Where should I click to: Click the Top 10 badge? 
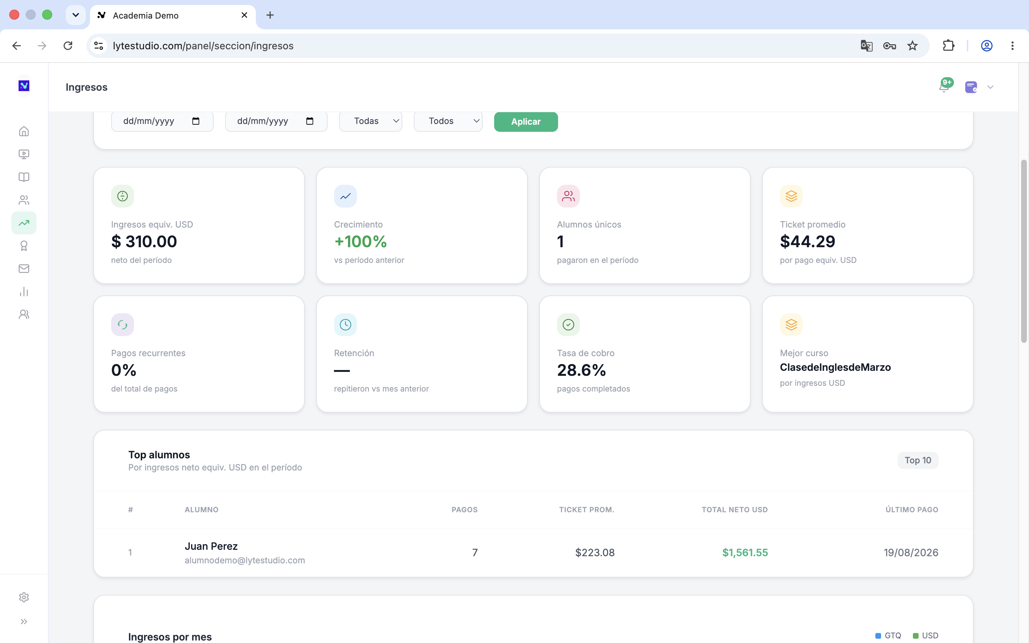918,460
